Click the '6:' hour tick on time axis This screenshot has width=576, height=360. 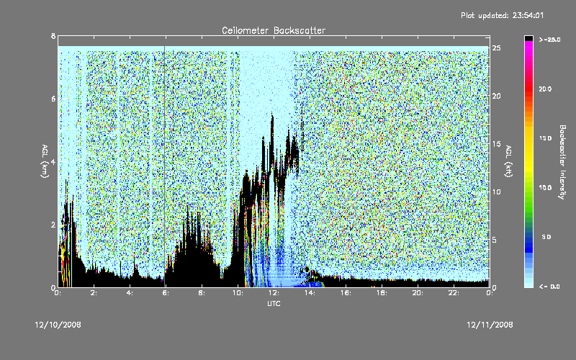(x=166, y=293)
